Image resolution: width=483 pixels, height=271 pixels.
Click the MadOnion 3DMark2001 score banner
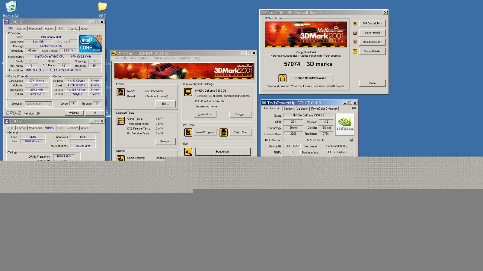pyautogui.click(x=306, y=34)
